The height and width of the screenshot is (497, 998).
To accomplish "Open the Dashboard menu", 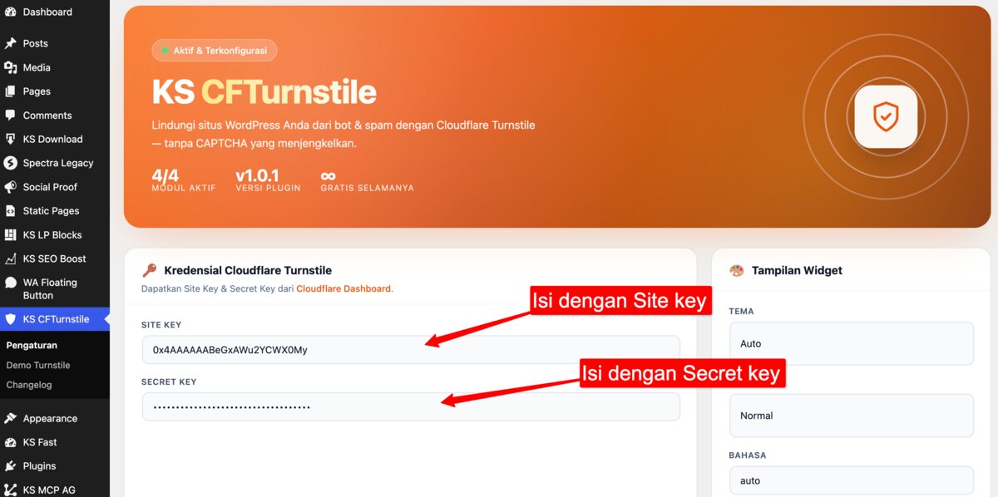I will tap(55, 12).
